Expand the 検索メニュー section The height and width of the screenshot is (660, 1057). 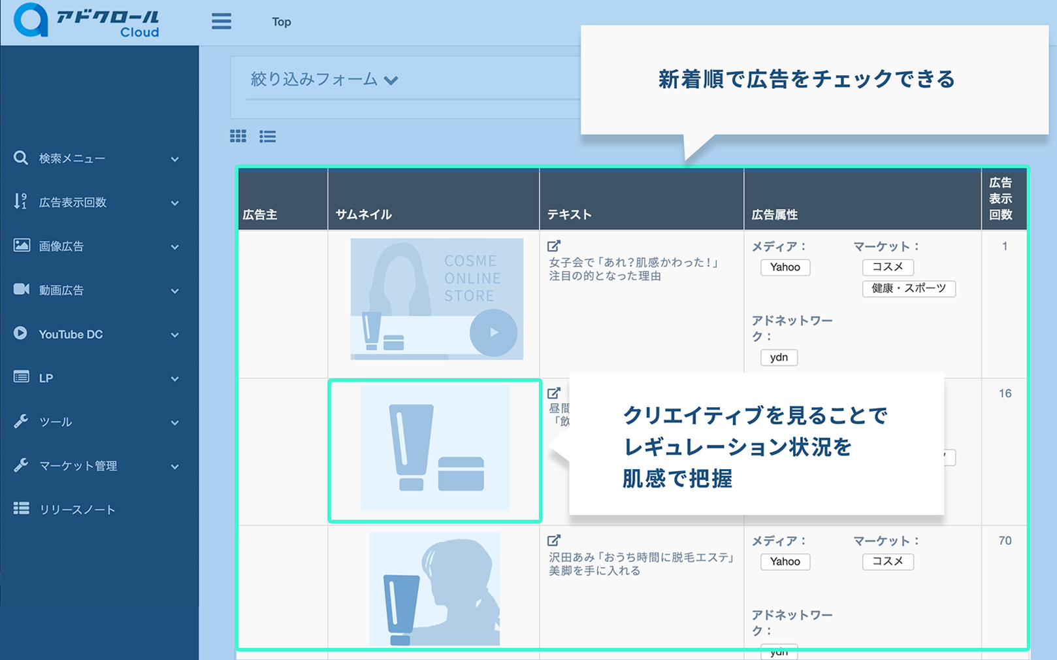174,158
